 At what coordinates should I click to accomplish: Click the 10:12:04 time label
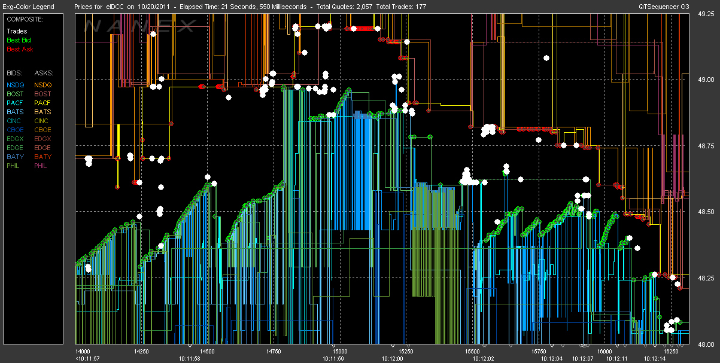click(x=552, y=359)
